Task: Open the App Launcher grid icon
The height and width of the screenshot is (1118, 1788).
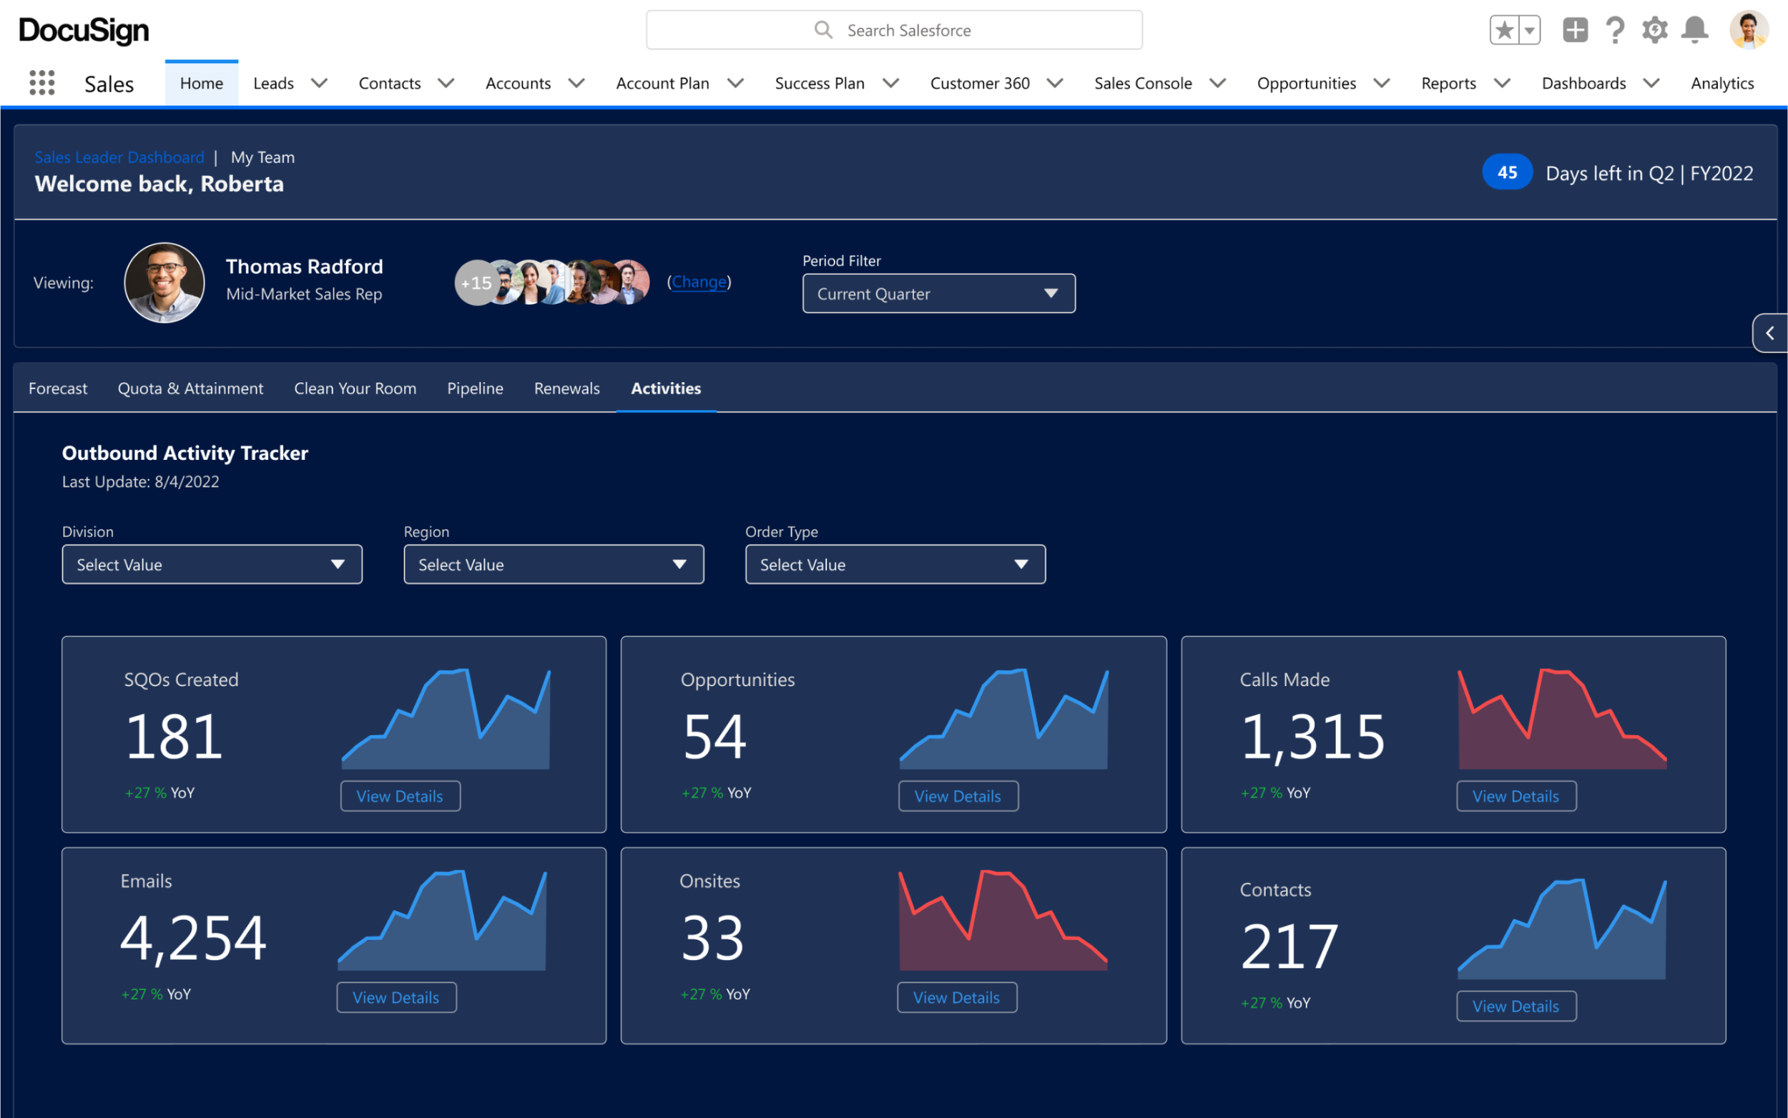Action: (x=42, y=83)
